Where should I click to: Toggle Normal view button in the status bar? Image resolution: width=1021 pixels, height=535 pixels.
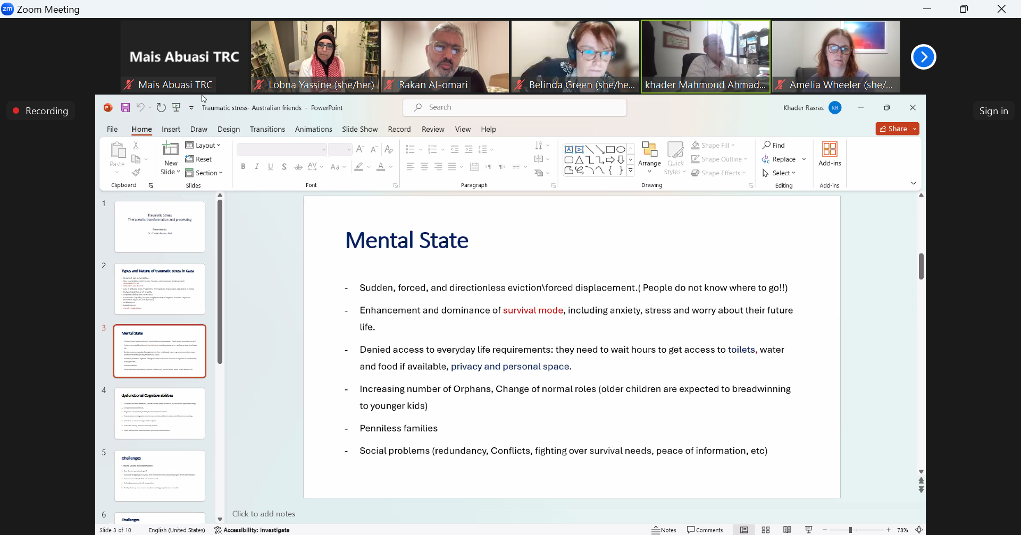pos(744,530)
